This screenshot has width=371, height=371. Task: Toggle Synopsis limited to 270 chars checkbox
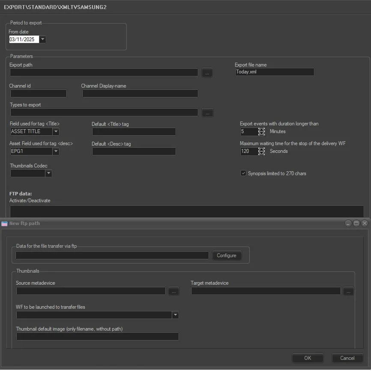pos(243,173)
